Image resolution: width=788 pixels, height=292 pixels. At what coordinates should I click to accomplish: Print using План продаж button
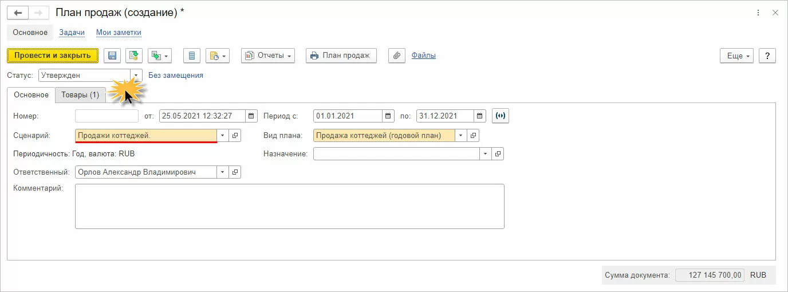tap(341, 56)
